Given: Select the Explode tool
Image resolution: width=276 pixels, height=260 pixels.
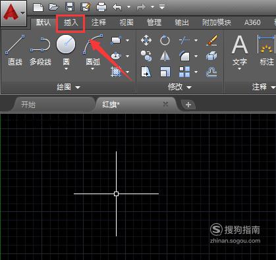Looking at the screenshot, I should [x=211, y=56].
